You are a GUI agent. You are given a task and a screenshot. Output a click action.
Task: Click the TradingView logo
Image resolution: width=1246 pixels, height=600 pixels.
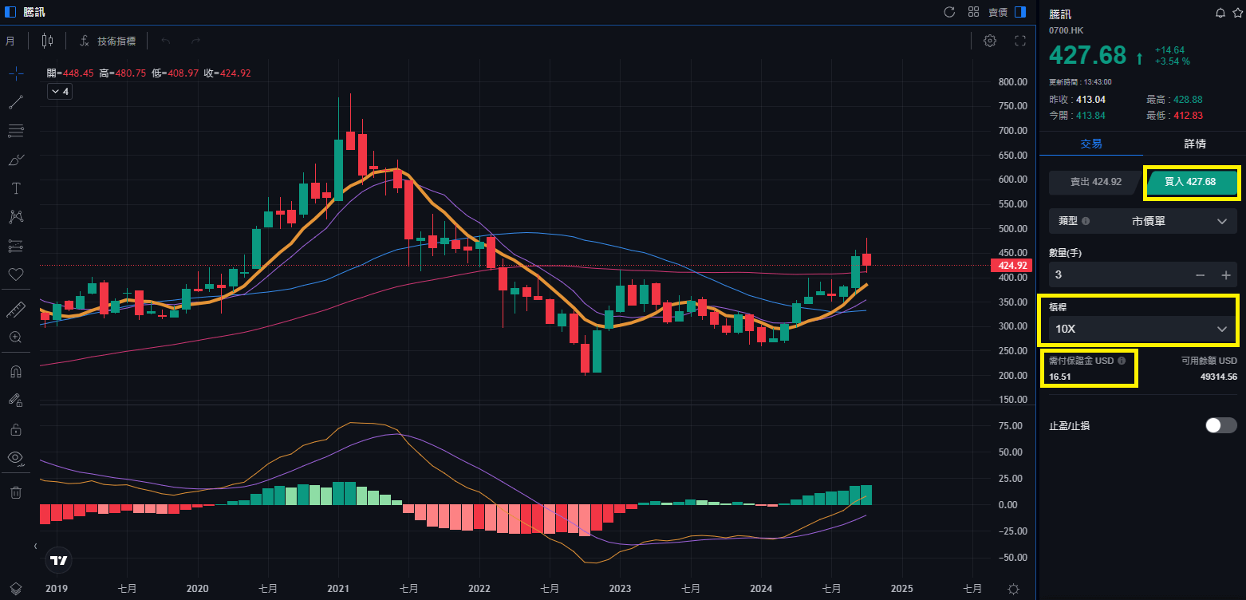59,560
